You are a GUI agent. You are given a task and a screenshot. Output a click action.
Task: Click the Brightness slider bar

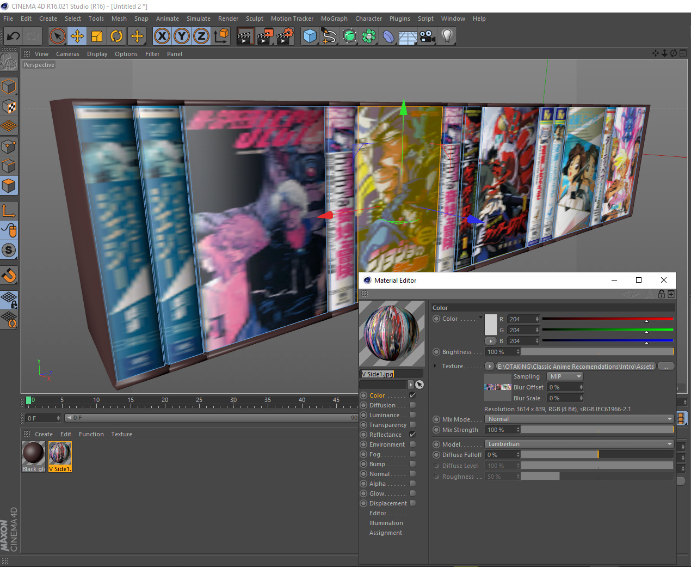click(597, 352)
